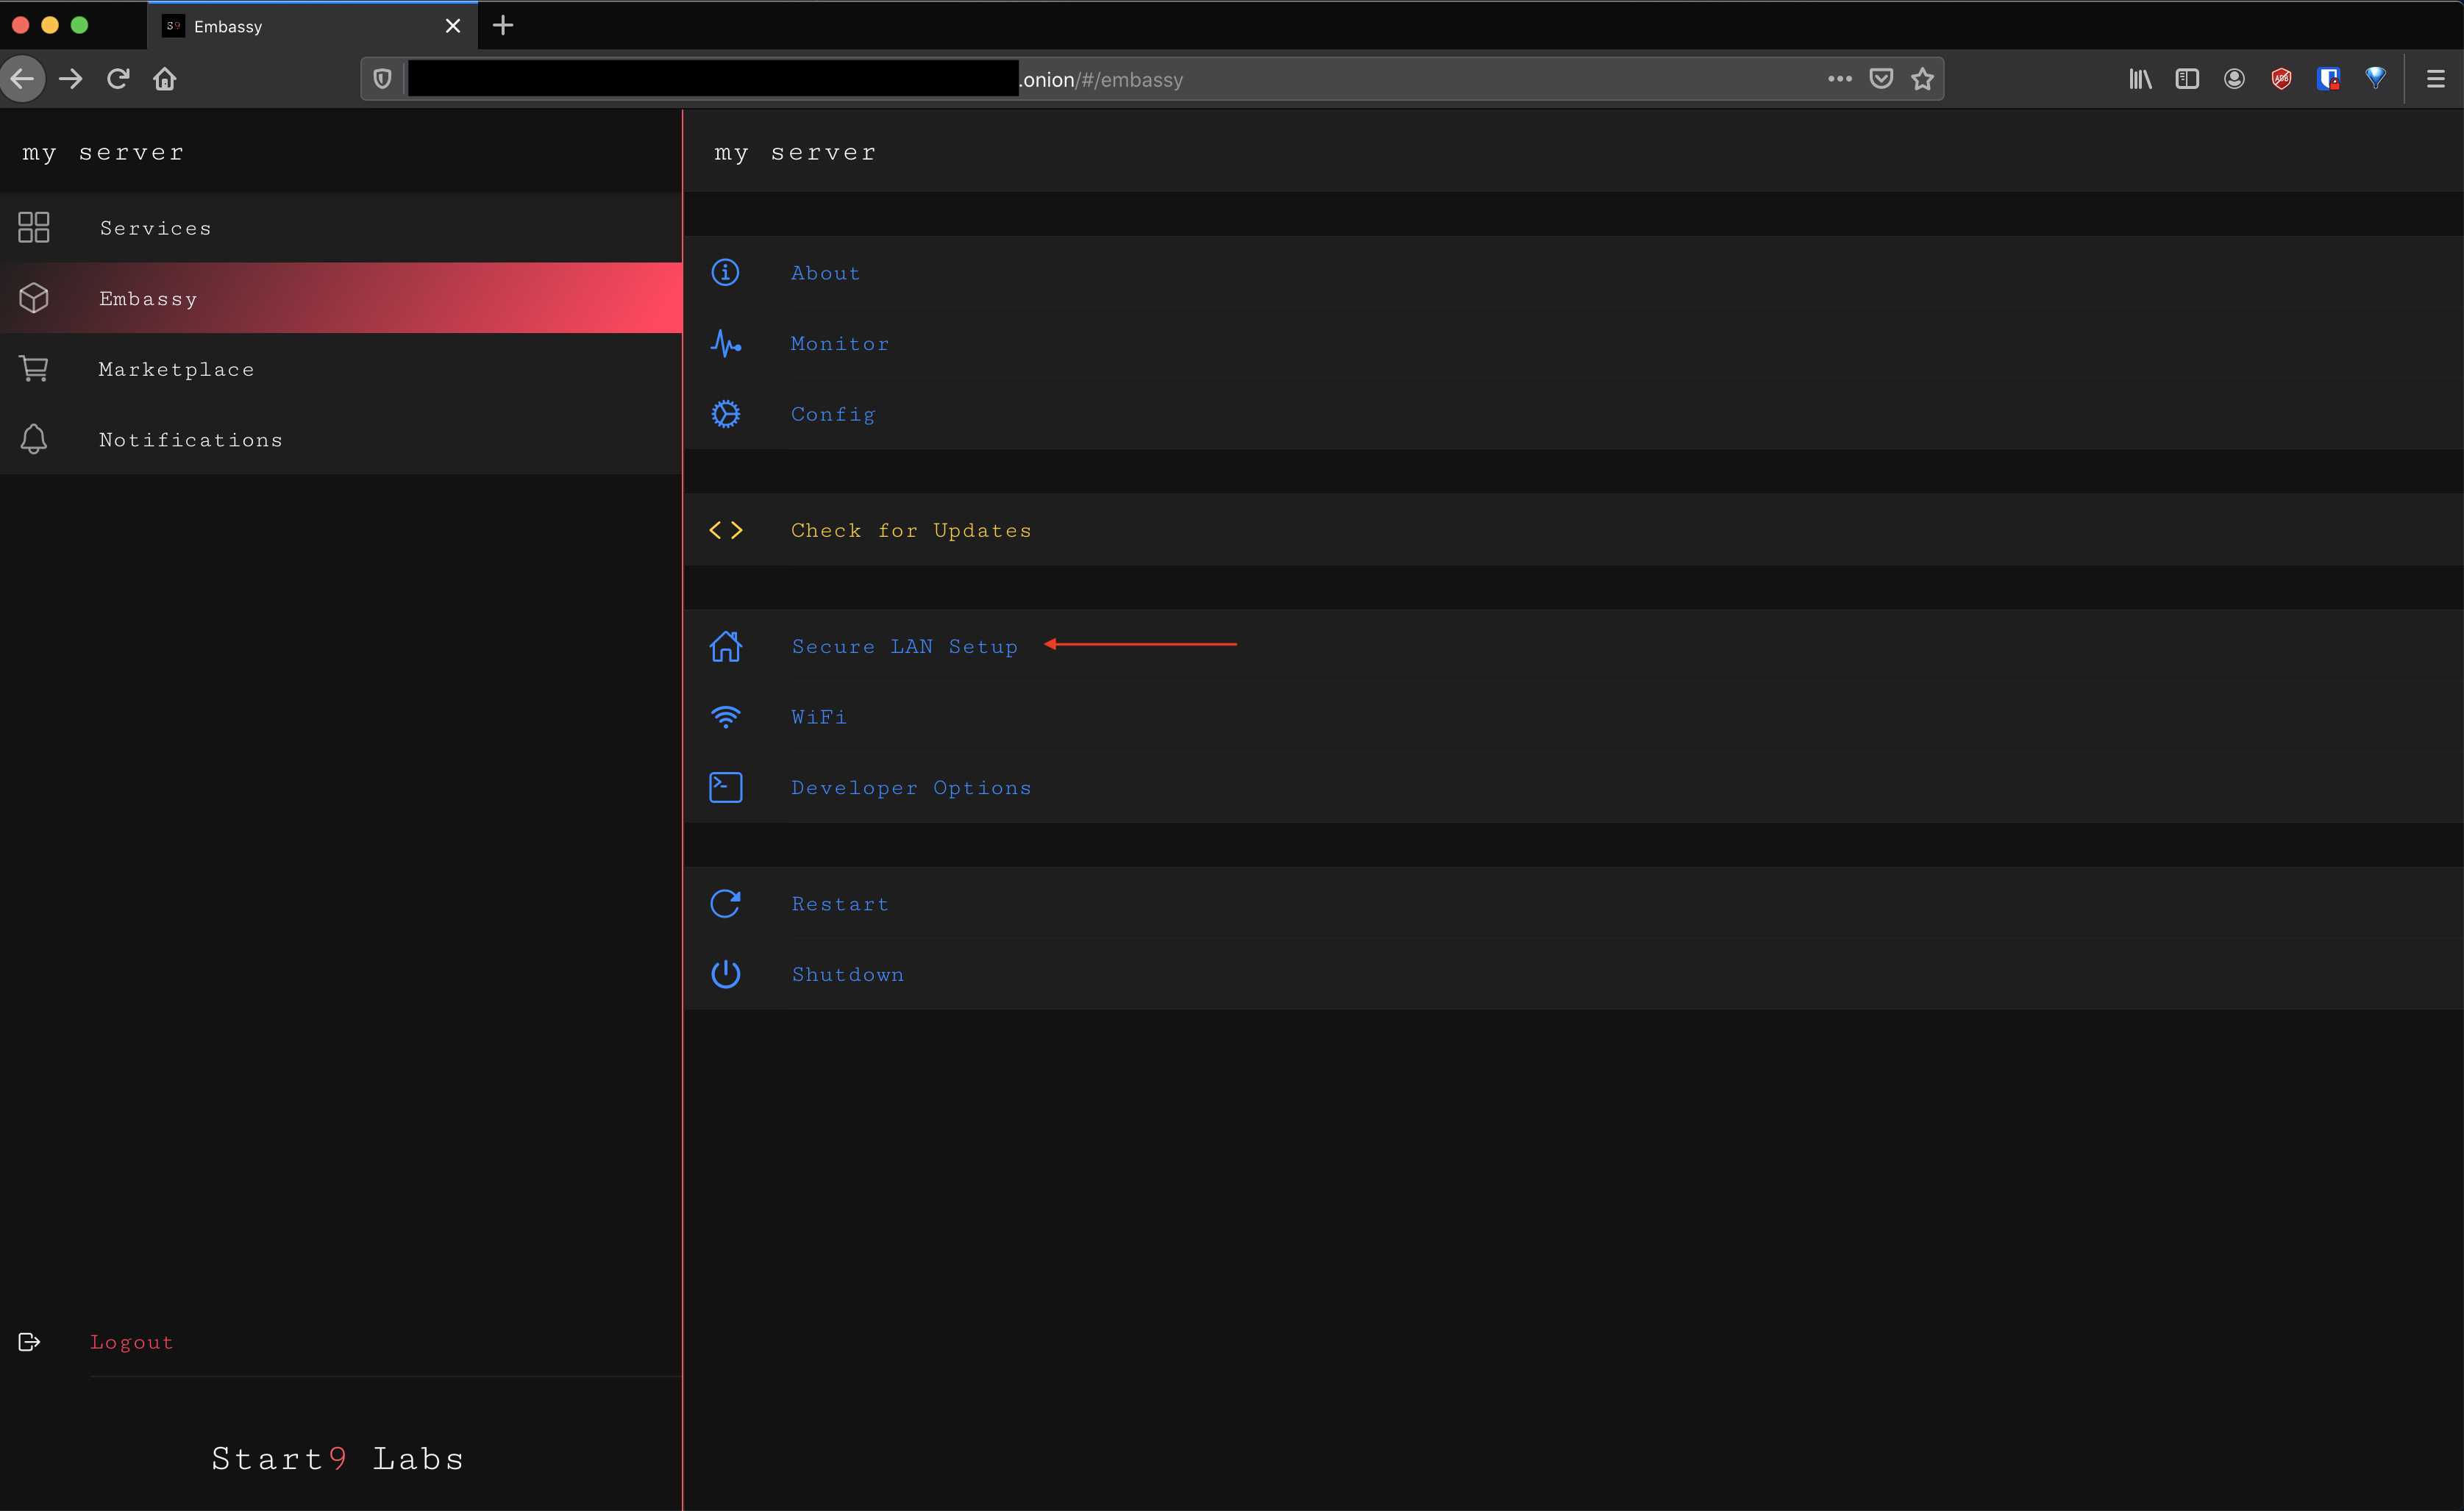
Task: Select the Embassy sidebar item
Action: pyautogui.click(x=148, y=299)
